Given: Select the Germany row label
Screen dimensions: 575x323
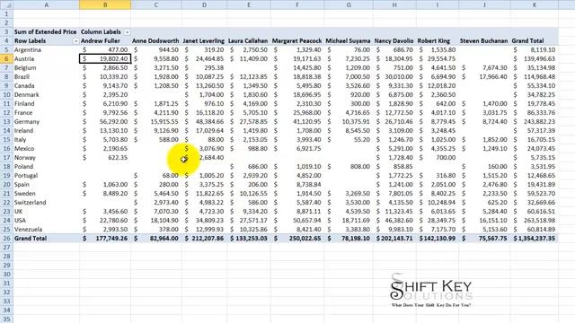Looking at the screenshot, I should (46, 122).
